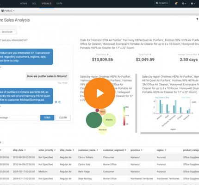Expand the PUBLIC workspace dropdown
Viewport: 199px width, 185px height.
(8, 11)
